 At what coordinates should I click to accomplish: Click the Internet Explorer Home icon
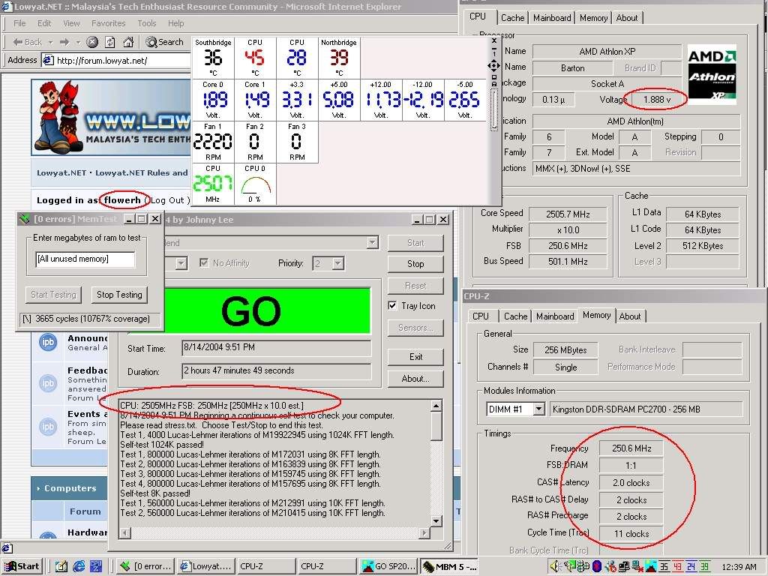coord(128,42)
